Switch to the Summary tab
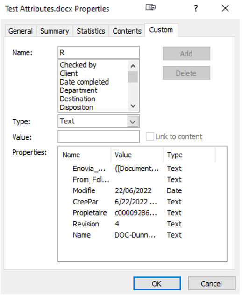242x296 pixels. (x=55, y=31)
